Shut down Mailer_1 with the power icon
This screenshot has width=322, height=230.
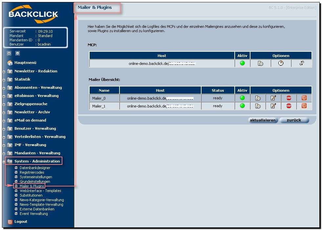click(x=304, y=106)
